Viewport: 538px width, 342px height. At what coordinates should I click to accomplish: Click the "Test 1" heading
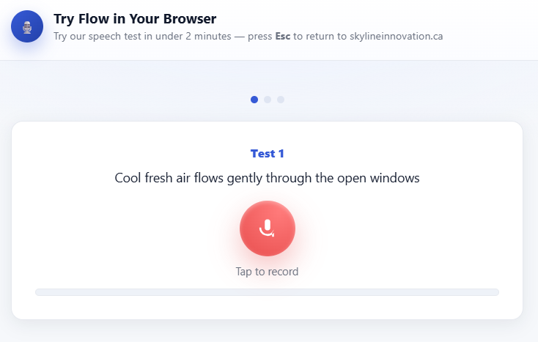pos(267,154)
